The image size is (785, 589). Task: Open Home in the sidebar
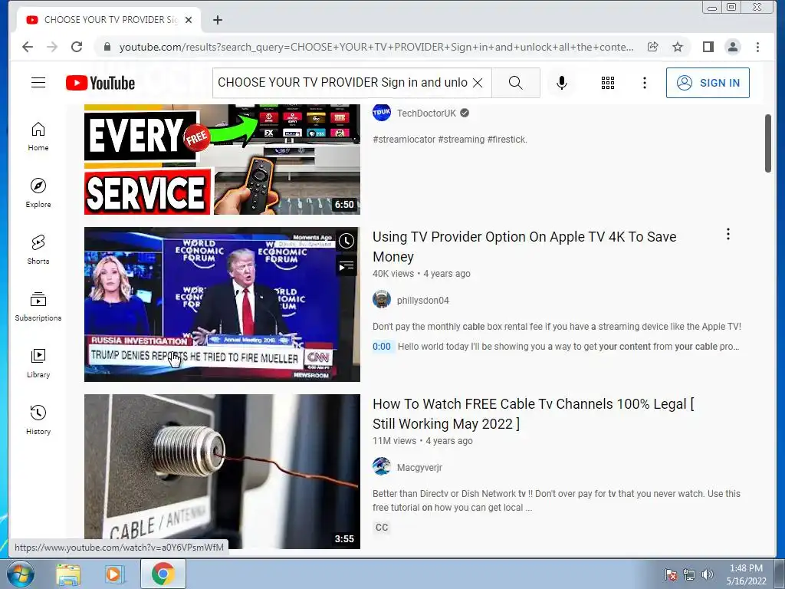38,137
